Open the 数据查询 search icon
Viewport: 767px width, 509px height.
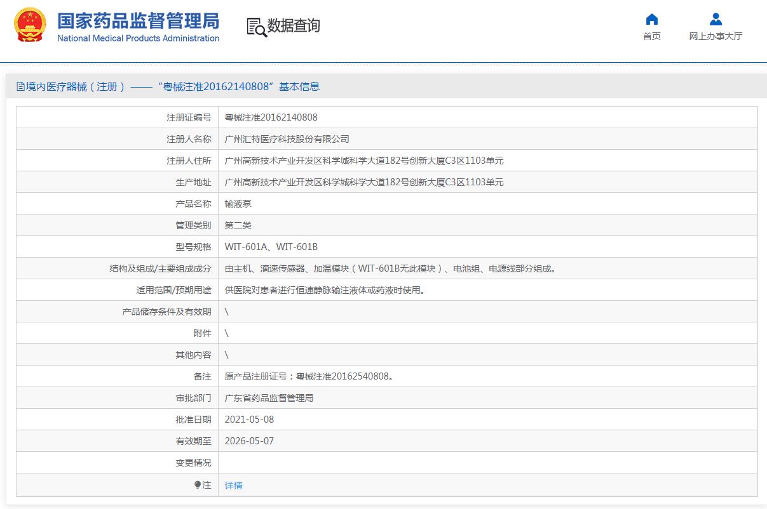256,27
